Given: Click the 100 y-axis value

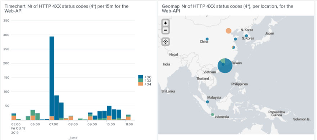Looking at the screenshot, I should [x=6, y=92].
